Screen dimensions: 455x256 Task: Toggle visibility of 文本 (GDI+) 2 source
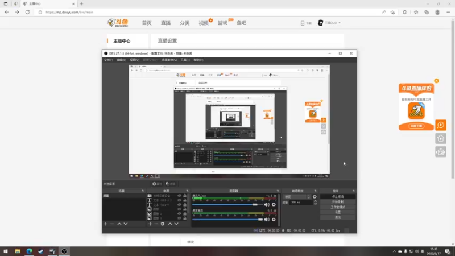point(179,200)
